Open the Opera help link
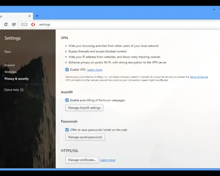 (11, 90)
